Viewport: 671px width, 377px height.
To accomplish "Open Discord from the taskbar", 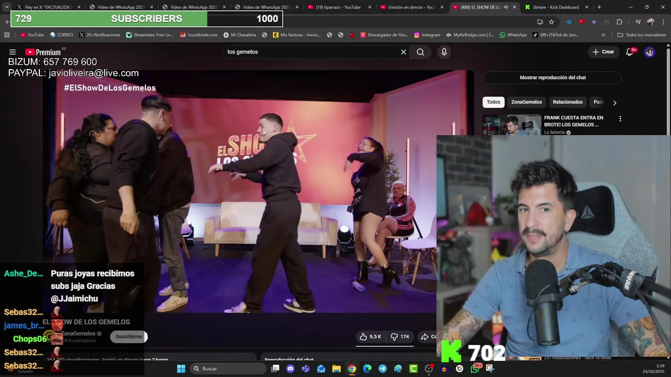I will click(290, 369).
